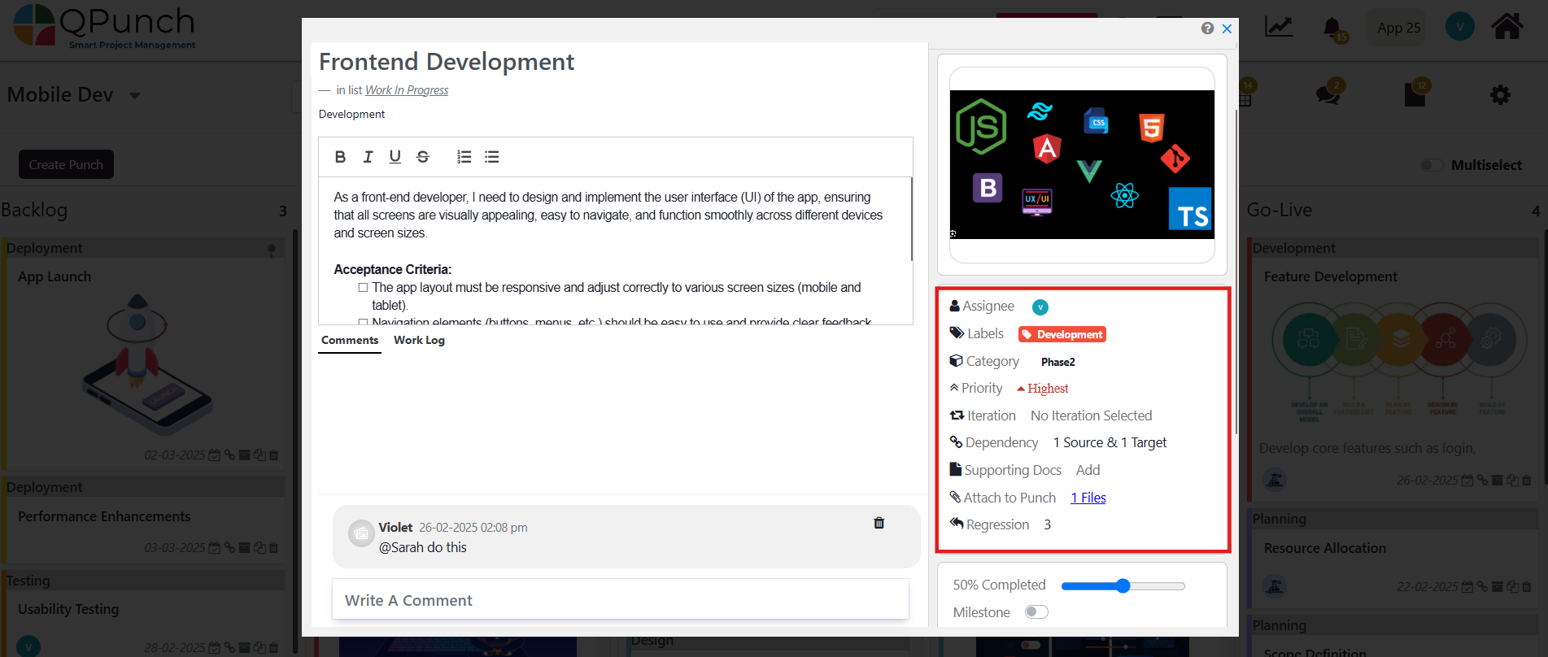Click the Frontend Development title

447,62
